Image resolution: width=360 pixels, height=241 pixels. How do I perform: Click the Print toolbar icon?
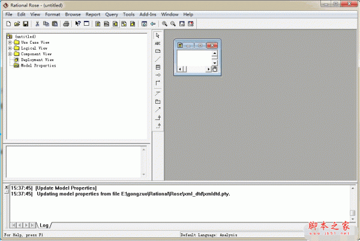coord(66,23)
